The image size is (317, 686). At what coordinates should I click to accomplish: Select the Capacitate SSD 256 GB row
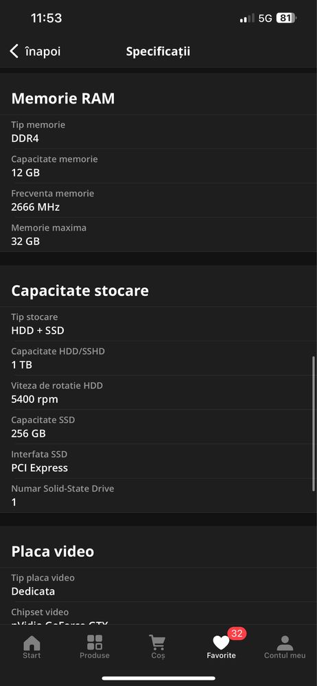[x=158, y=426]
